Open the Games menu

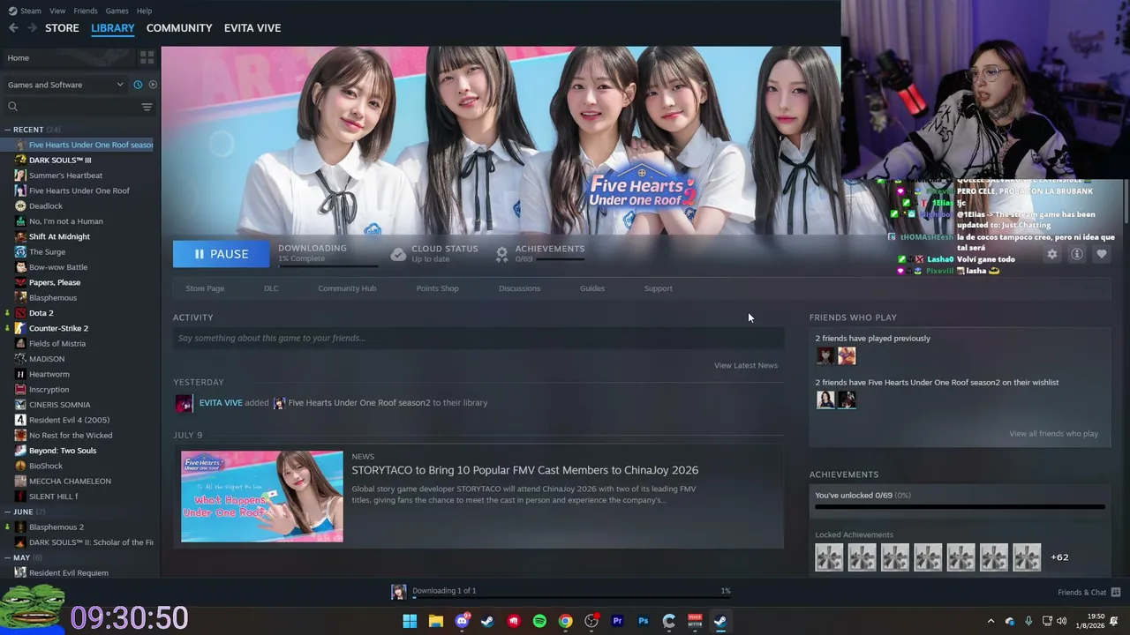(x=117, y=11)
